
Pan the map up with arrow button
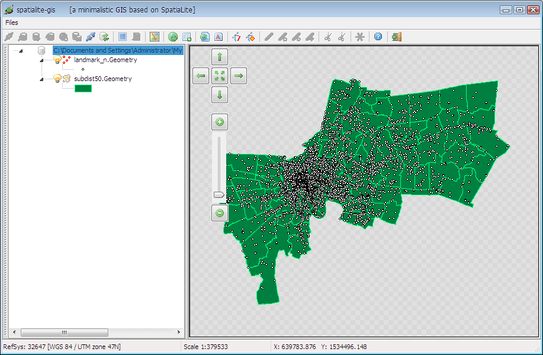220,57
